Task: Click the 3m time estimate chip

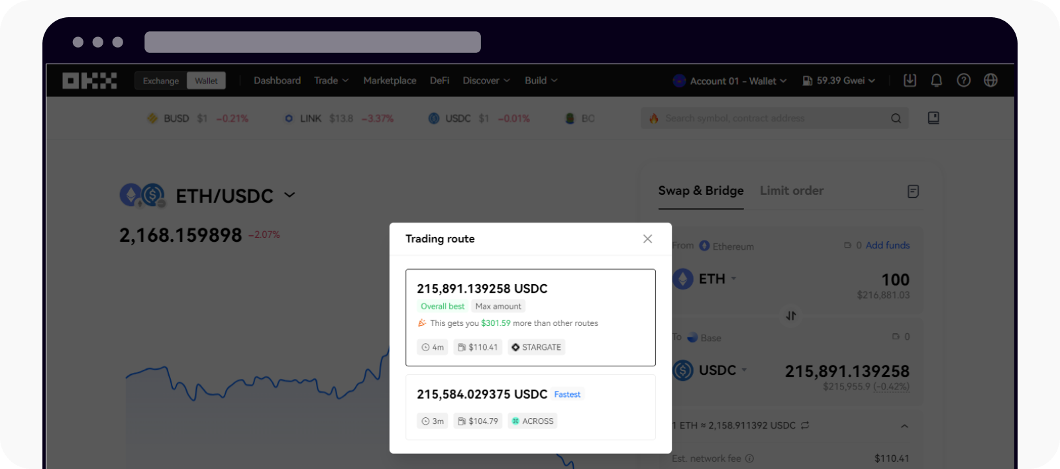Action: coord(433,421)
